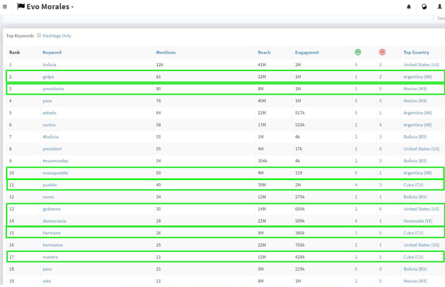Image resolution: width=445 pixels, height=287 pixels.
Task: Sort by positive sentiment smiley column
Action: [x=357, y=52]
